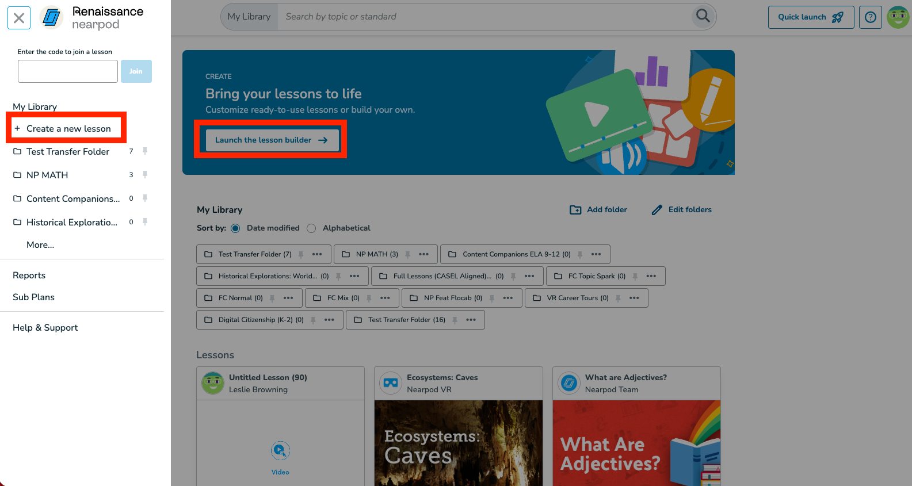Click the Quick launch button
The width and height of the screenshot is (912, 486).
(811, 17)
